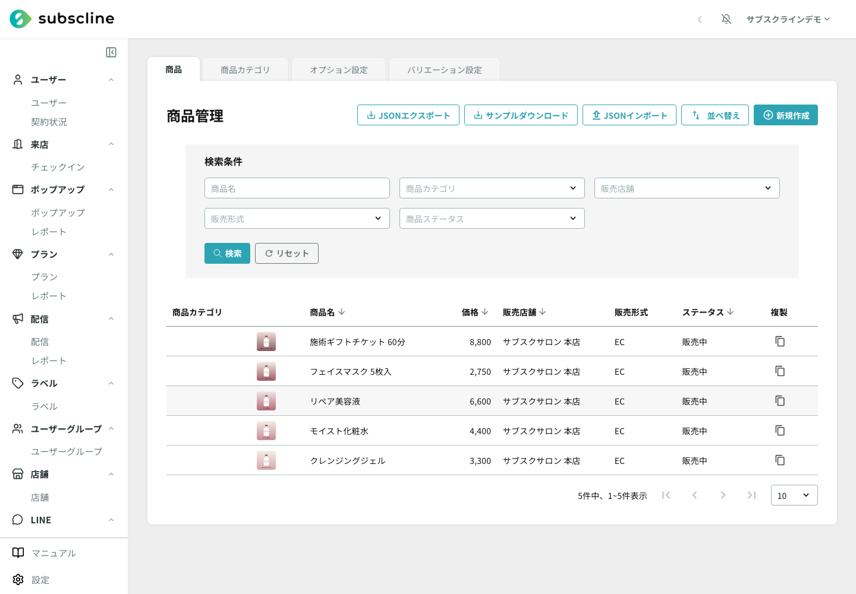Image resolution: width=856 pixels, height=594 pixels.
Task: Open 配信 レポート in the sidebar
Action: (49, 361)
